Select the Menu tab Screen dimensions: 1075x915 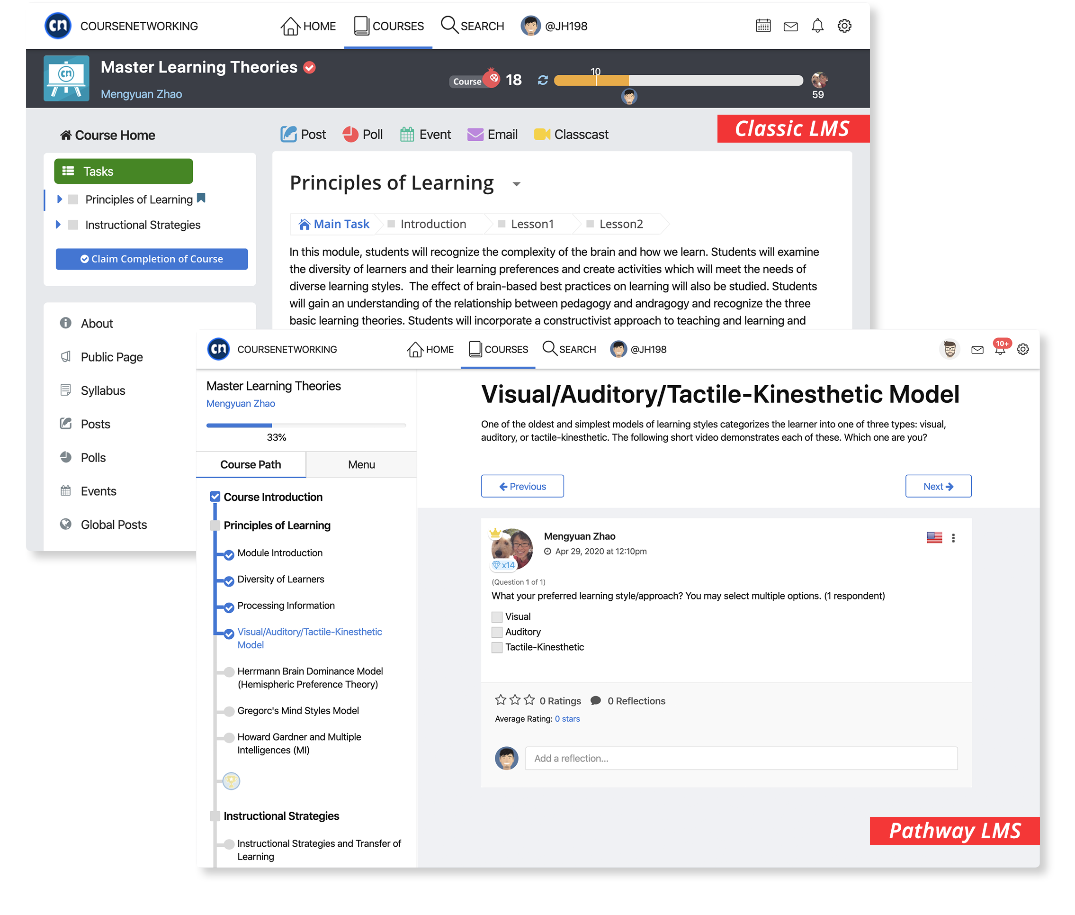(361, 464)
